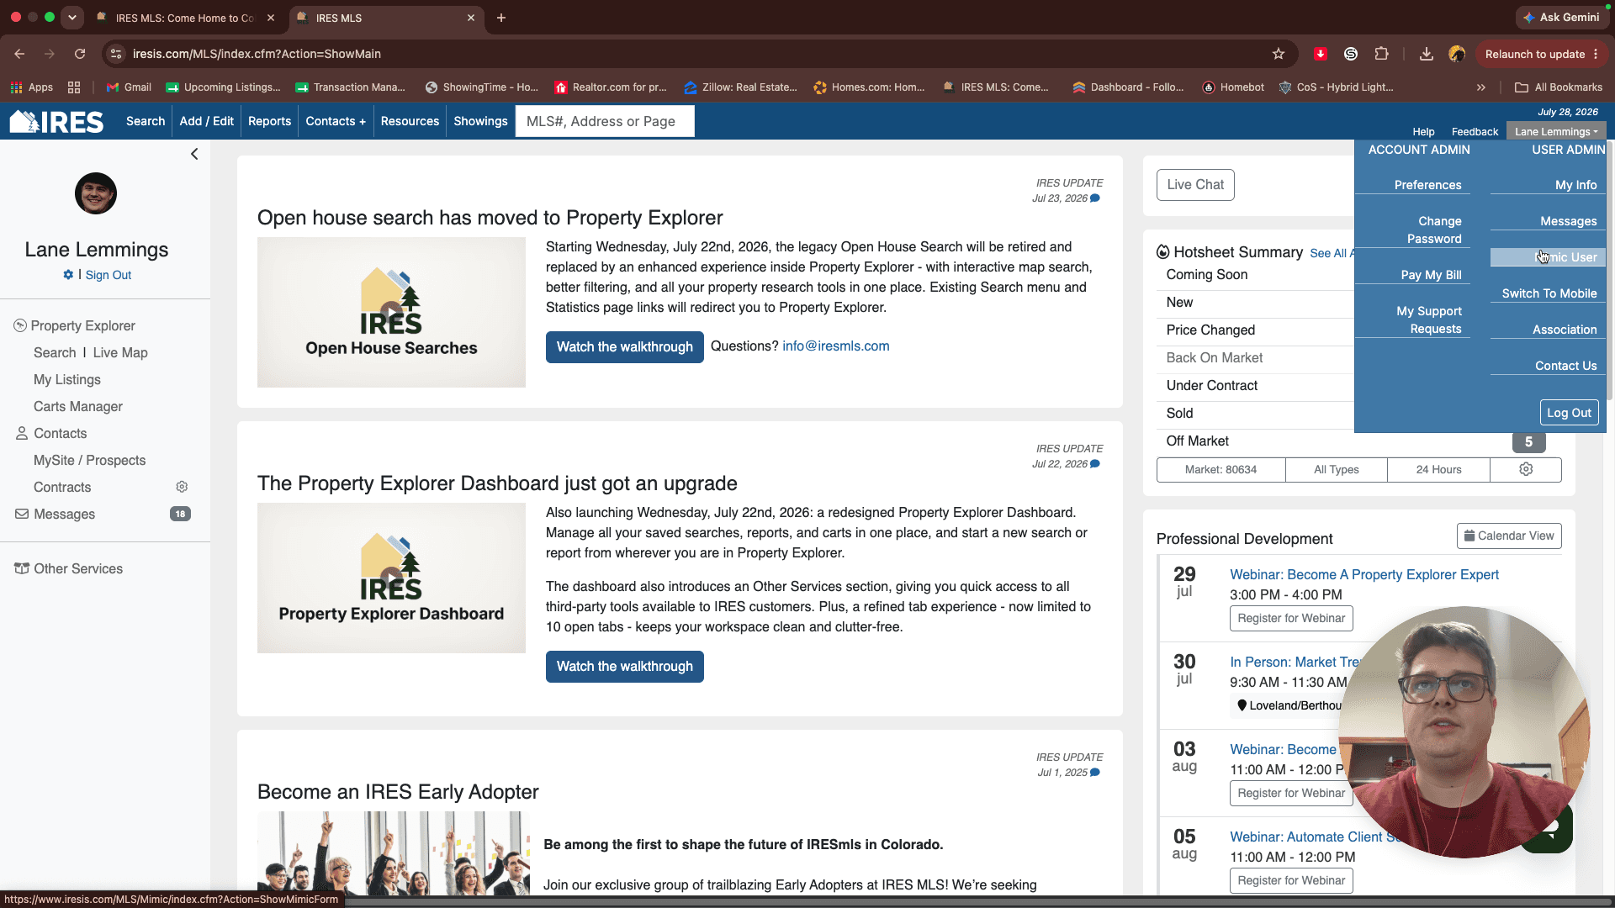Open Hotsheet settings gear icon

[x=1526, y=469]
